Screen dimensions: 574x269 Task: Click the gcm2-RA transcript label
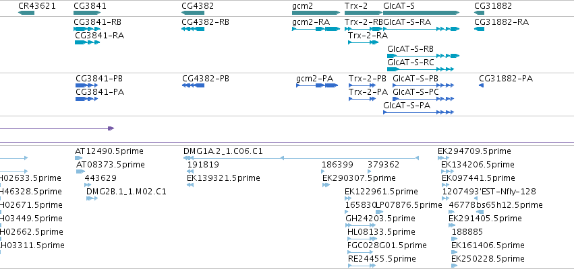pyautogui.click(x=311, y=22)
